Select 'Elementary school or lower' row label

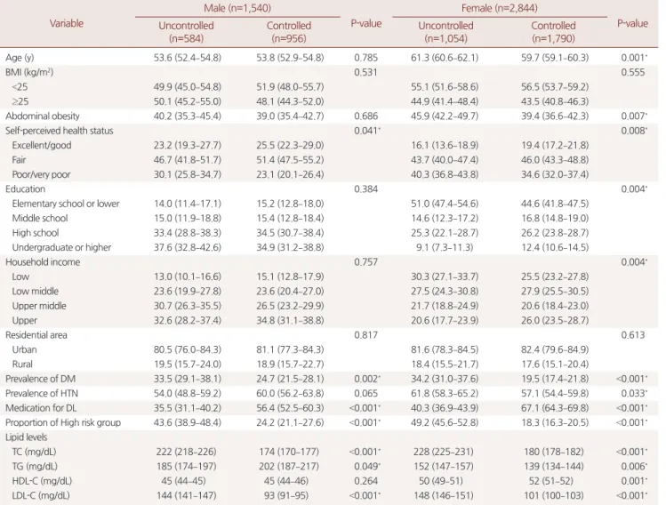[x=66, y=204]
